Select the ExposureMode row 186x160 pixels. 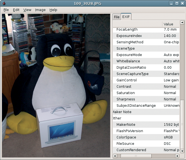pyautogui.click(x=146, y=55)
